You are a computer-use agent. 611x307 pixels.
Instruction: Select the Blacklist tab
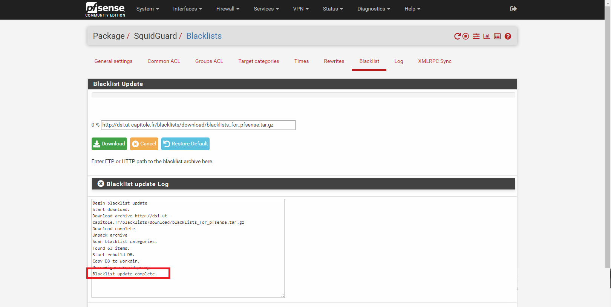369,61
